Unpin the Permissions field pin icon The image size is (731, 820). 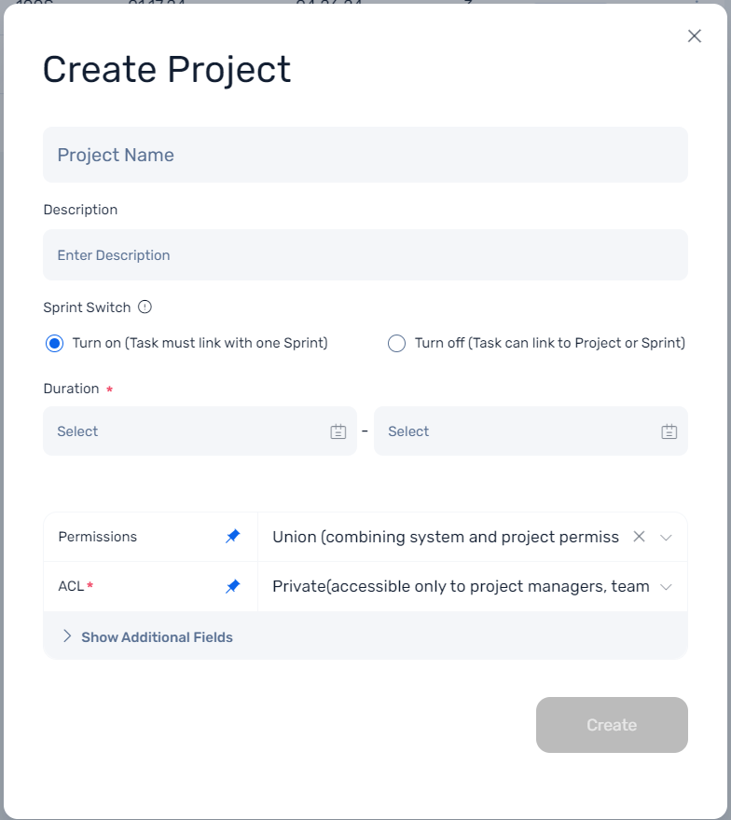click(233, 537)
